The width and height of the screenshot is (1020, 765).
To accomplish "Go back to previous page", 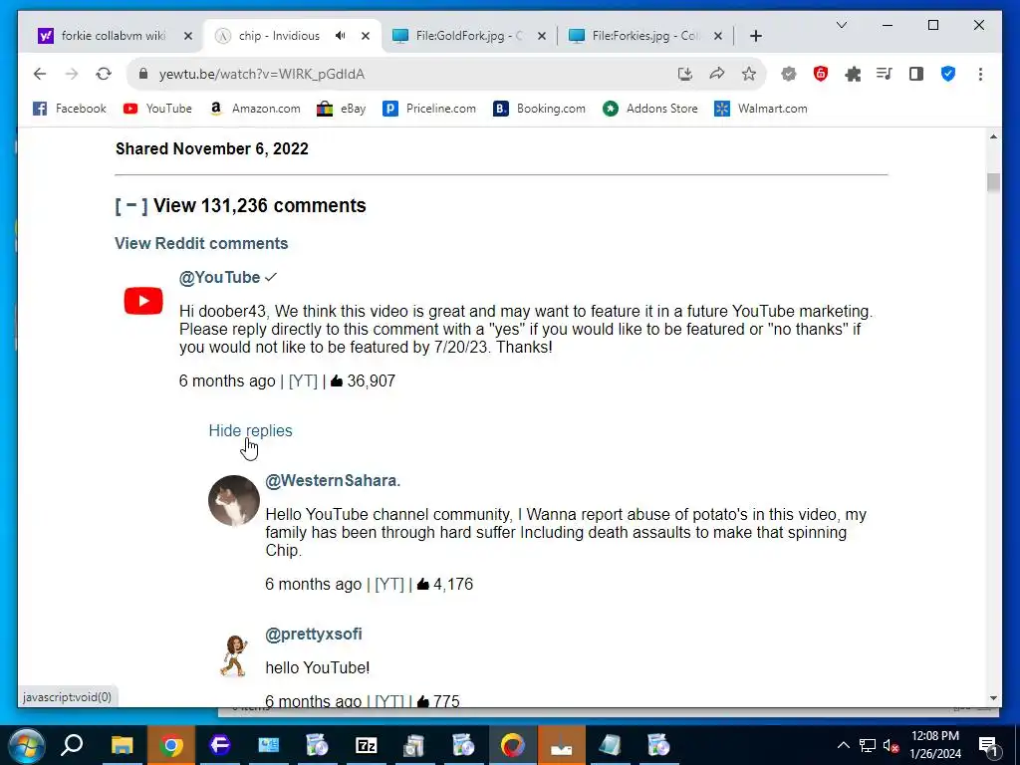I will pos(40,74).
